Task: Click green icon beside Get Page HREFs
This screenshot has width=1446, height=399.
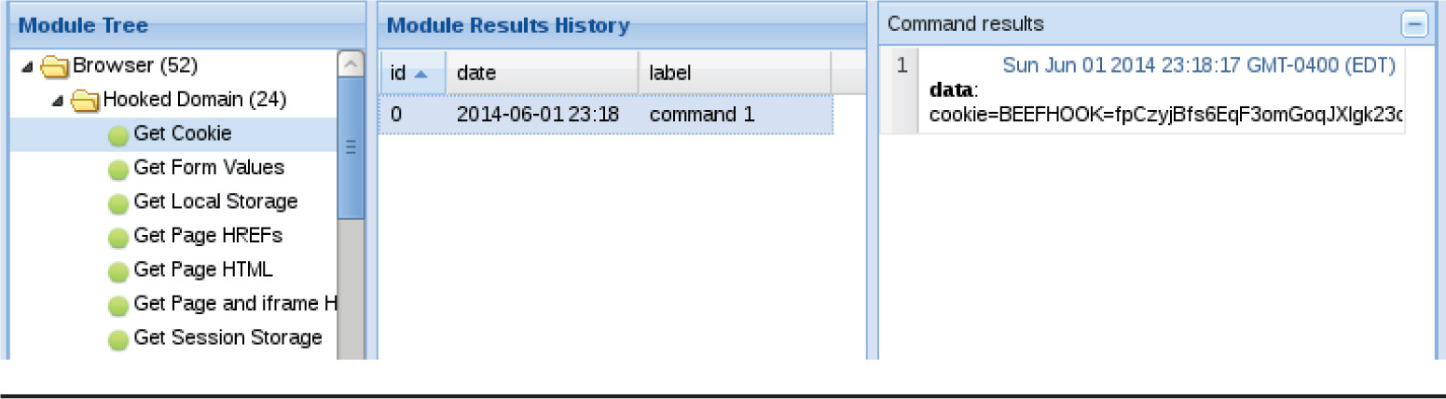Action: tap(118, 237)
